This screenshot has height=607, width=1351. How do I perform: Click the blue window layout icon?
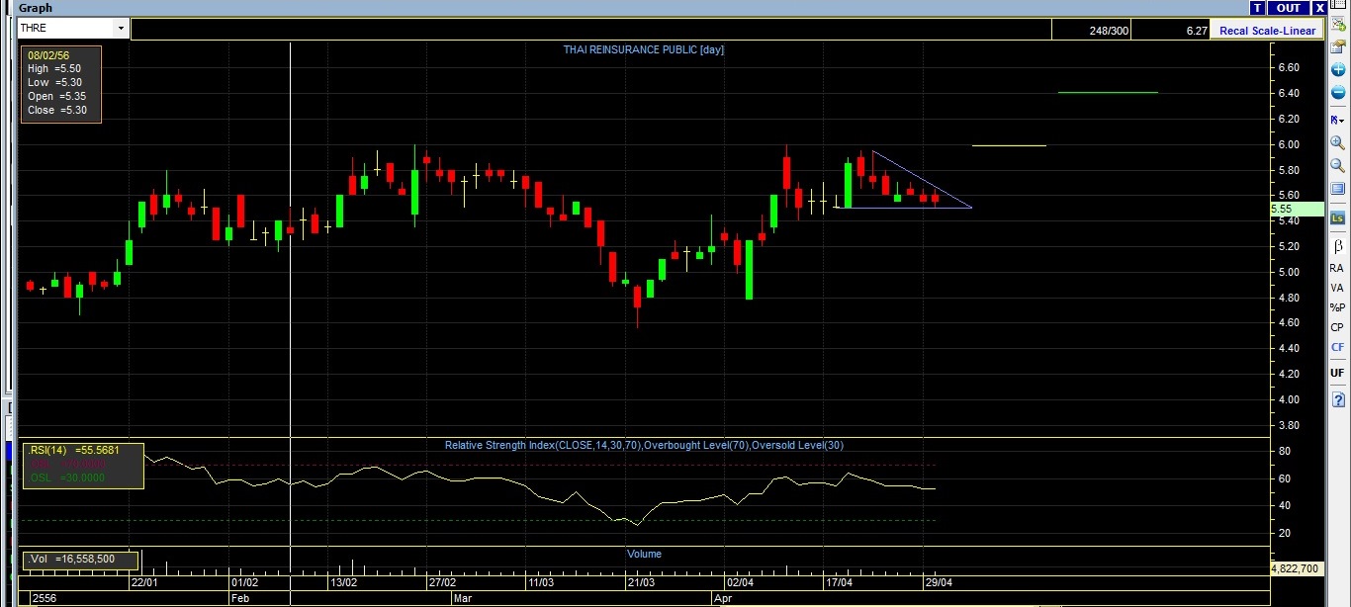click(x=1337, y=189)
